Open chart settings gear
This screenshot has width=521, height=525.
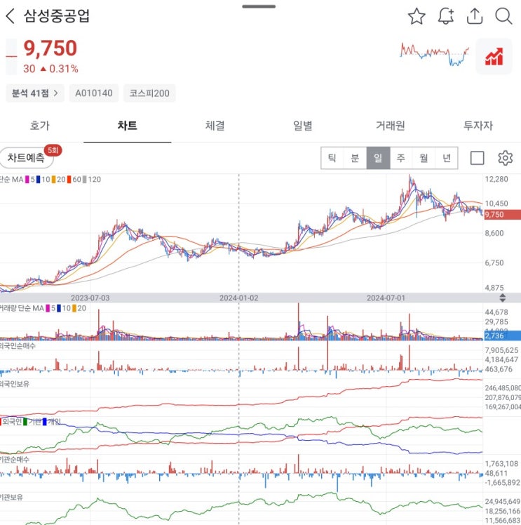505,158
